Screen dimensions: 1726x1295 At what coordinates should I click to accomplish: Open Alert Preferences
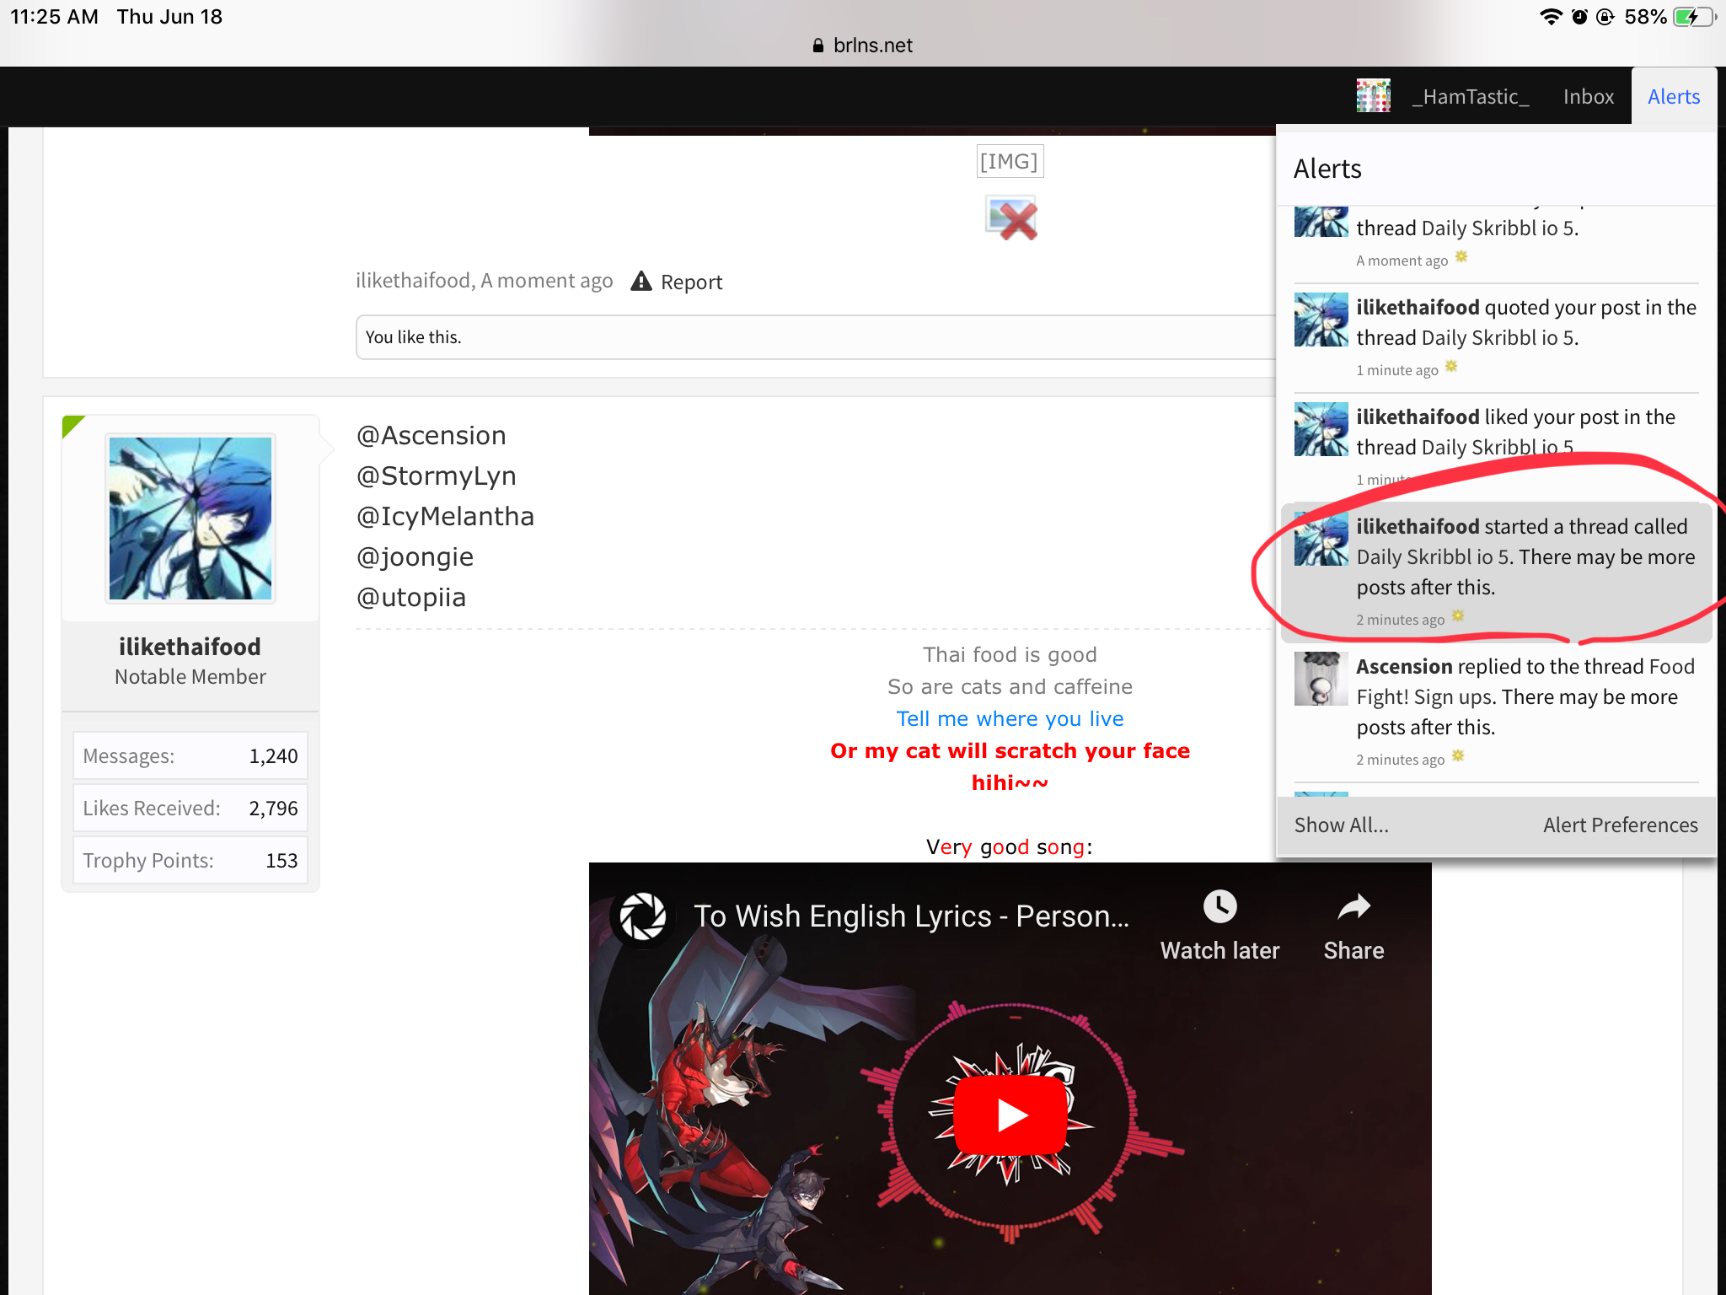click(x=1620, y=825)
